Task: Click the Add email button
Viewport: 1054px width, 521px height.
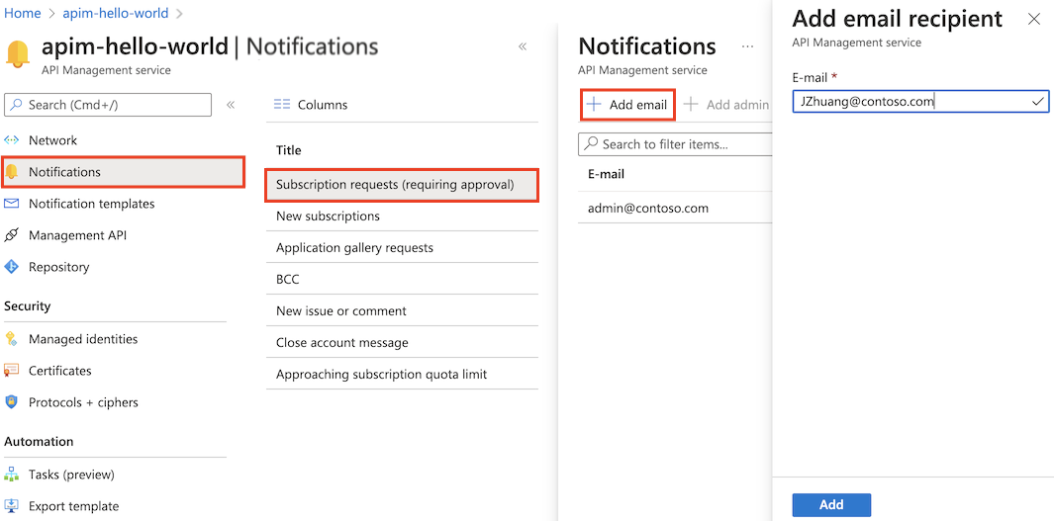Action: coord(627,104)
